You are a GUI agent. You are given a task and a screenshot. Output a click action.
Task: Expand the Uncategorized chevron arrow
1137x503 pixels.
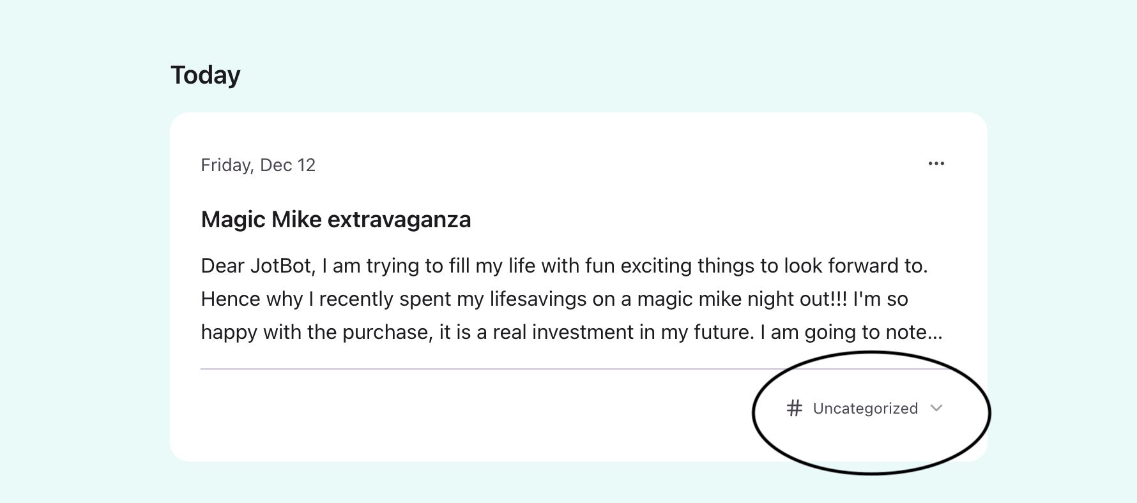tap(936, 409)
